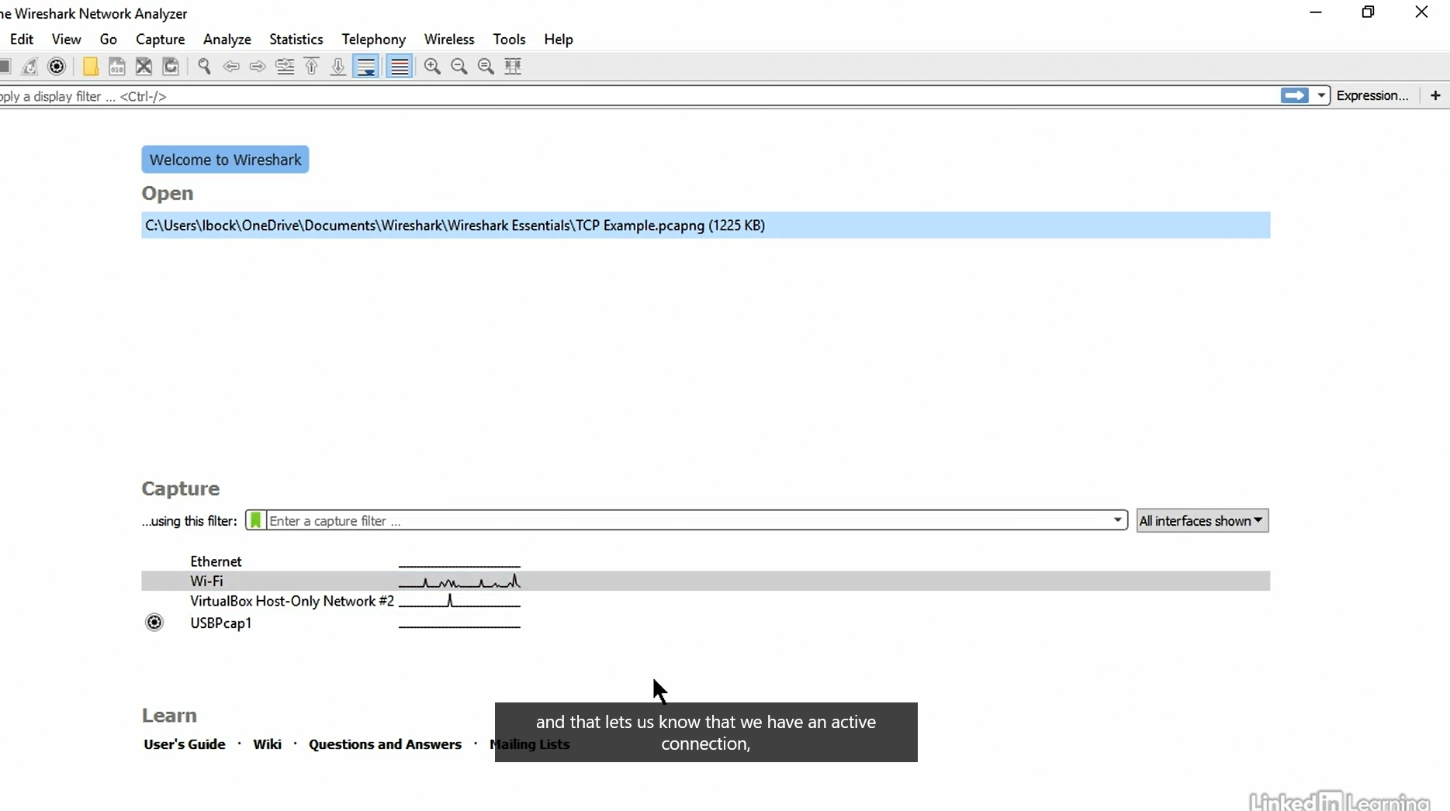Save the capture file icon

(x=117, y=67)
